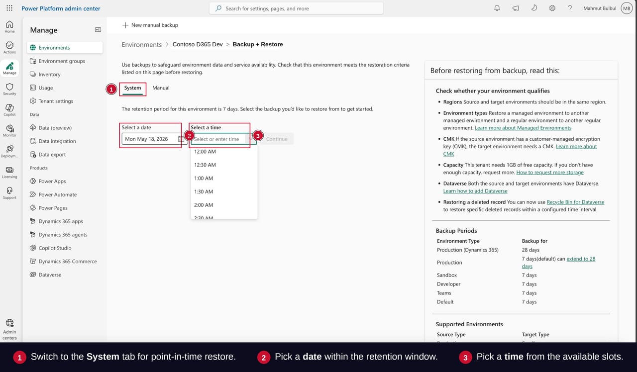637x372 pixels.
Task: Open the feedback megaphone icon
Action: 515,8
